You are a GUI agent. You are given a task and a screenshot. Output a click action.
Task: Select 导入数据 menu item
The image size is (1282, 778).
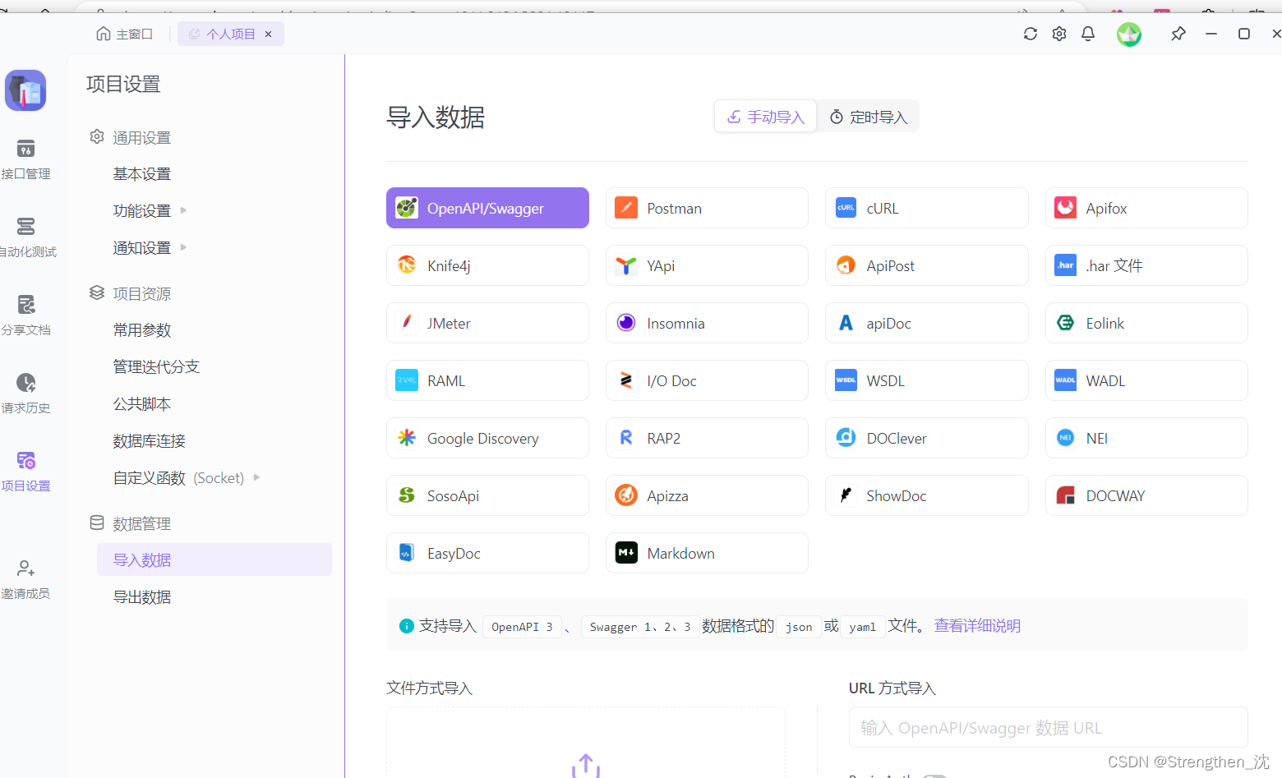(214, 559)
